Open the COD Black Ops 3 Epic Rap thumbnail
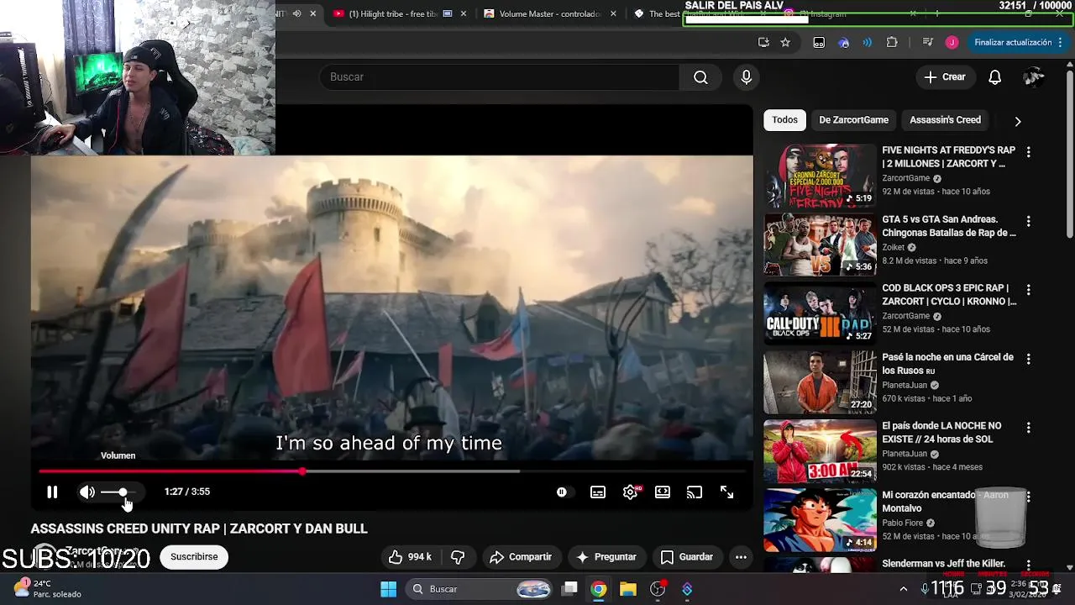Image resolution: width=1075 pixels, height=605 pixels. coord(820,313)
